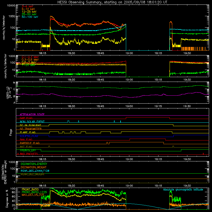
Task: Click the 18:45 time tick under GOES panel
Action: coord(100,106)
